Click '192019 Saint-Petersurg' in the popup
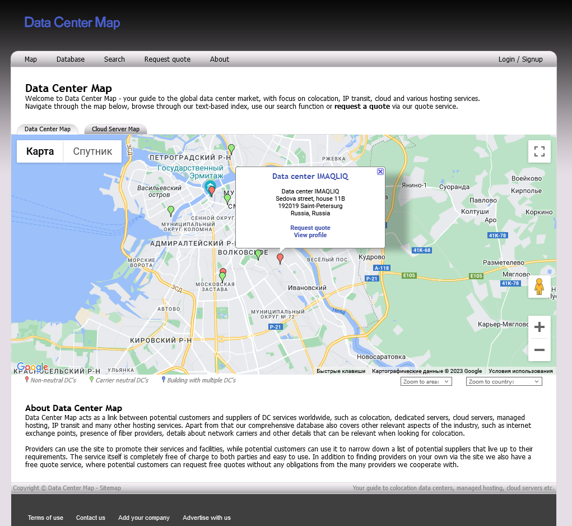Viewport: 572px width, 526px height. pos(310,206)
